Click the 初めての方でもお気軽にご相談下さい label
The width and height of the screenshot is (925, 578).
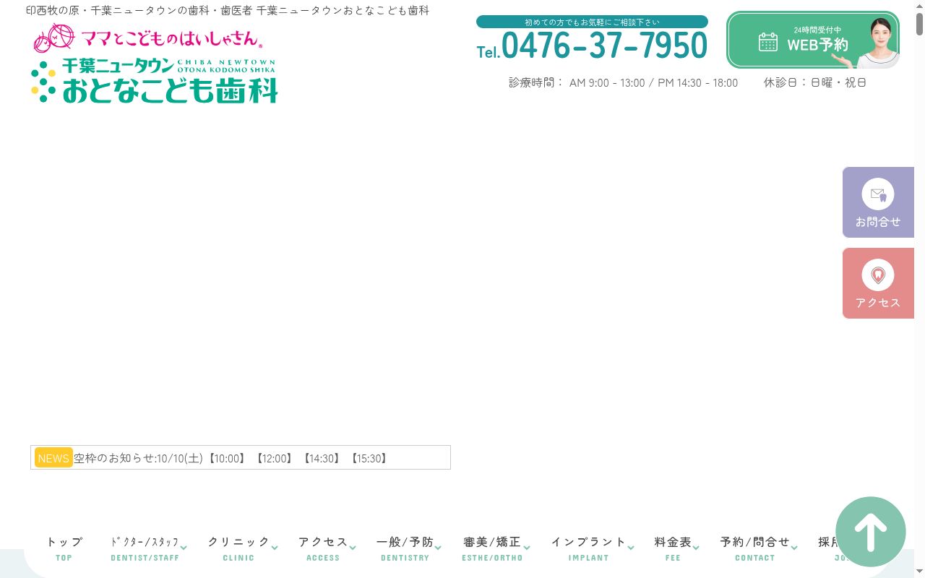[x=592, y=22]
